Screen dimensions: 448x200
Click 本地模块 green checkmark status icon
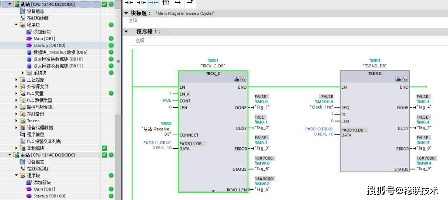point(104,148)
